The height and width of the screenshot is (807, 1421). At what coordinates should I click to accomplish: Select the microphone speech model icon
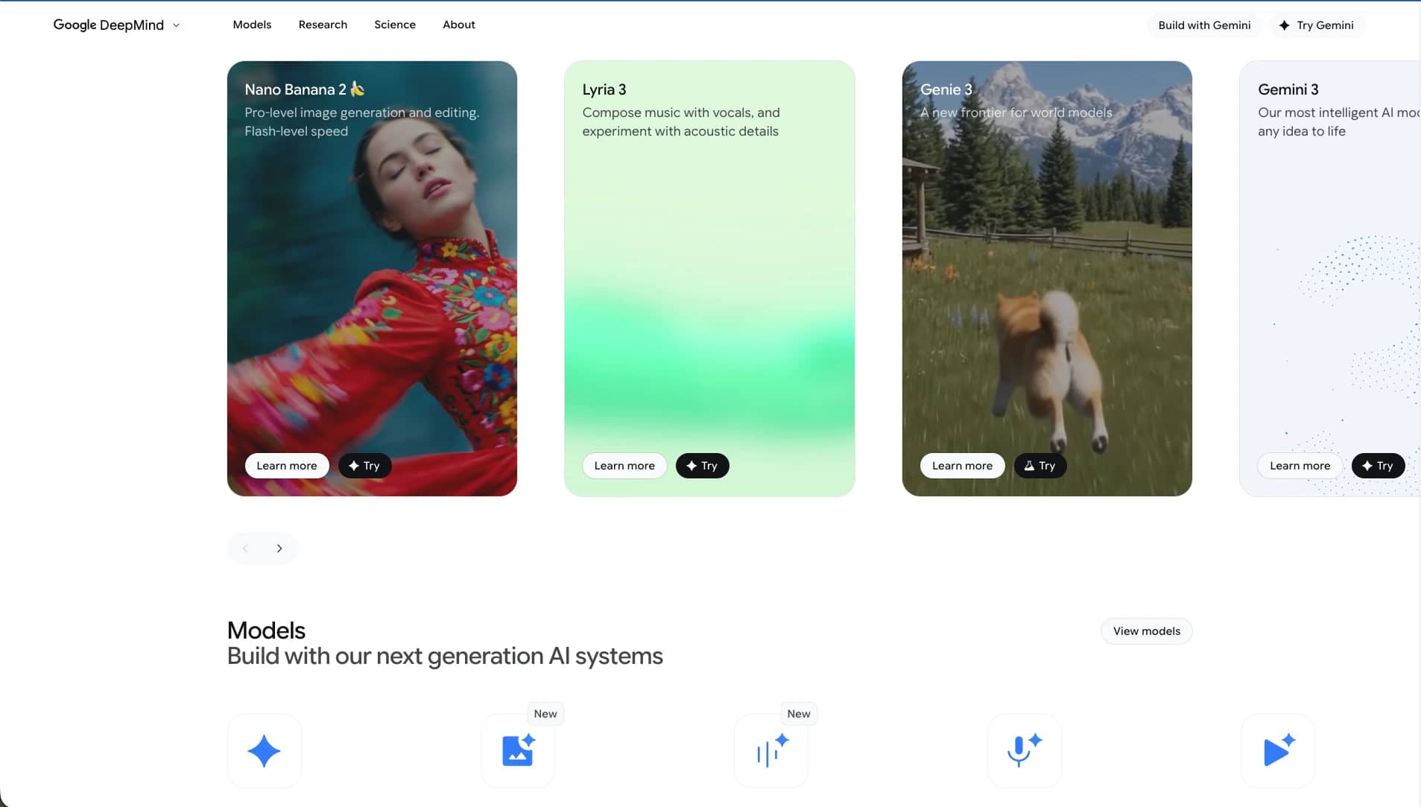point(1024,750)
